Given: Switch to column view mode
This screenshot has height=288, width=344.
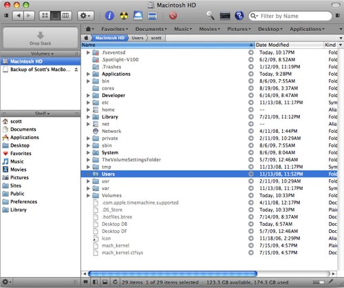Looking at the screenshot, I should (x=65, y=16).
